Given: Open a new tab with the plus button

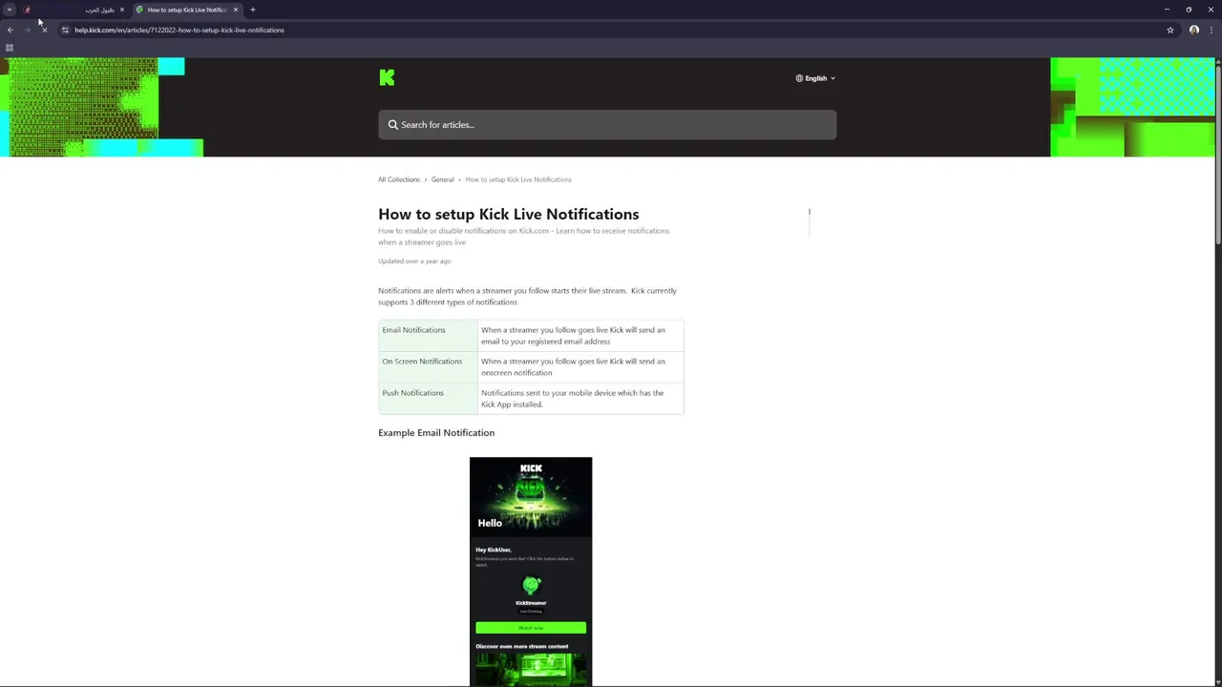Looking at the screenshot, I should point(253,10).
